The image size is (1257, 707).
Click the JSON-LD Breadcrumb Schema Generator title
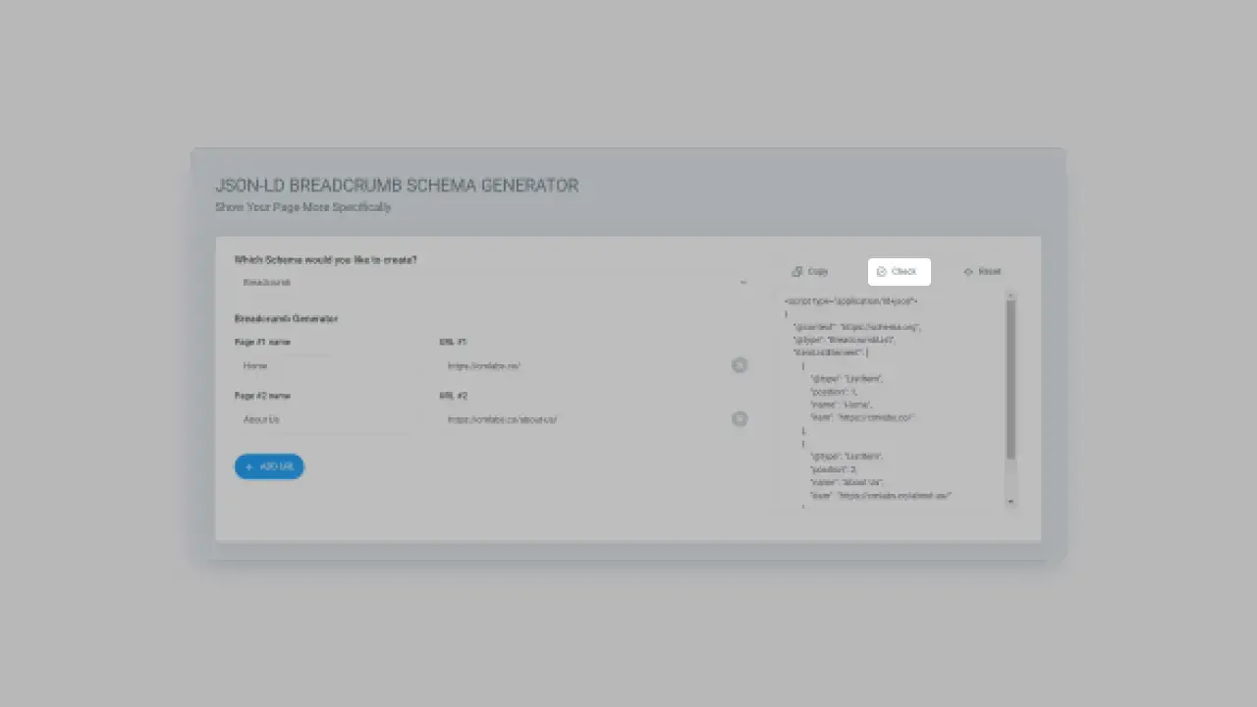click(397, 186)
